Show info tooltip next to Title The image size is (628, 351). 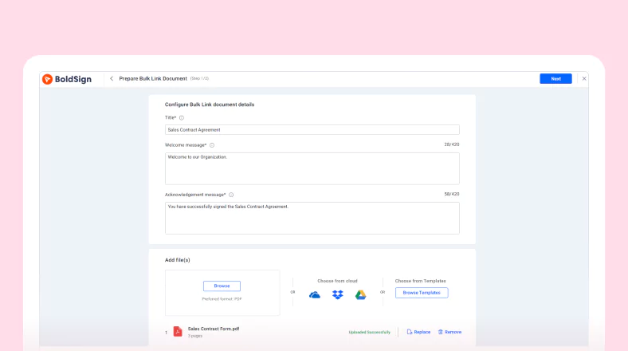tap(182, 118)
